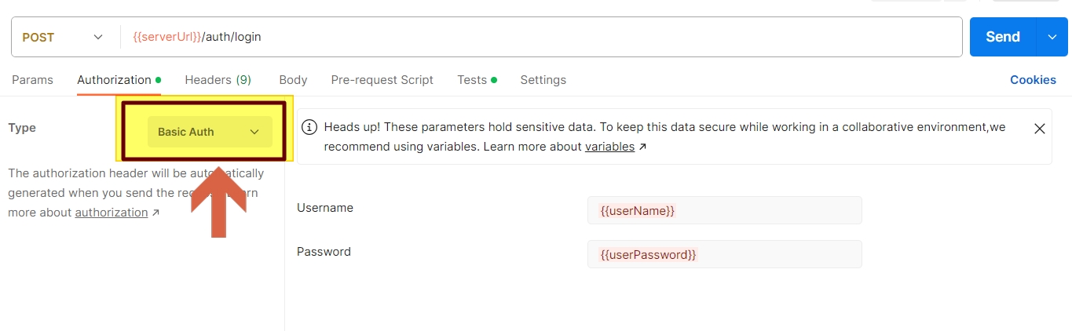1072x331 pixels.
Task: Switch to the Params tab
Action: click(32, 80)
